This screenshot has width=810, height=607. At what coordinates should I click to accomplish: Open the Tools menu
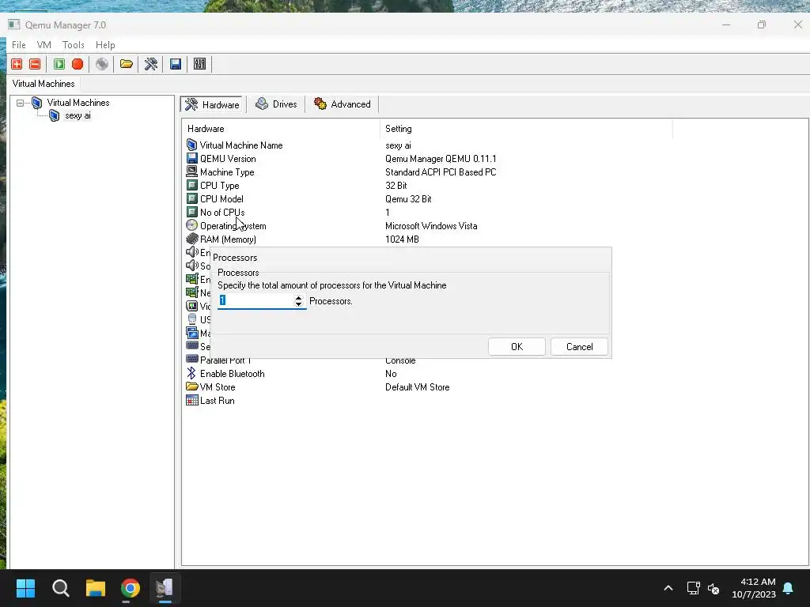tap(73, 45)
